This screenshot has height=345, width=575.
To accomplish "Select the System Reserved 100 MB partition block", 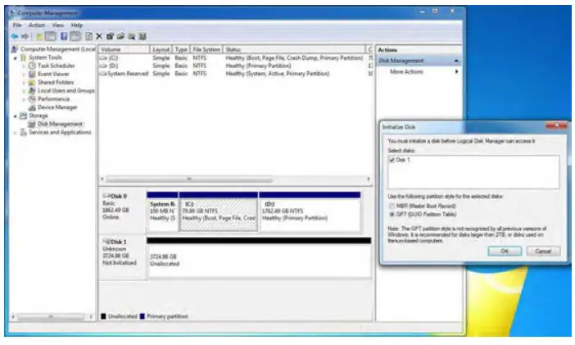I will click(x=162, y=212).
